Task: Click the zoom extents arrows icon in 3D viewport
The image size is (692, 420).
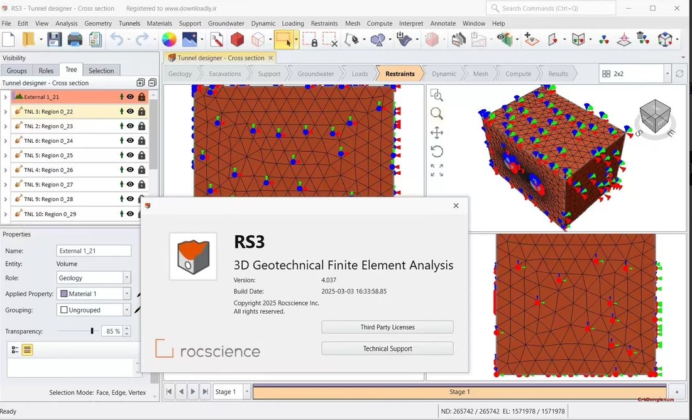Action: pyautogui.click(x=436, y=170)
